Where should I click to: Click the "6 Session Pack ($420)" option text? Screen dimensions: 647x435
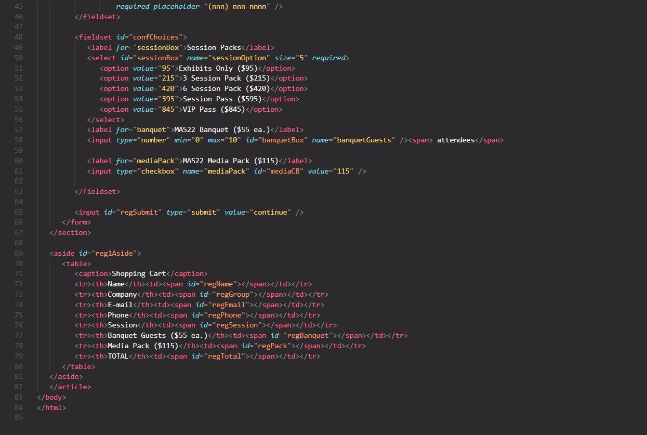click(227, 89)
